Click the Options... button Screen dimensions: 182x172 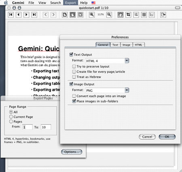coord(72,152)
